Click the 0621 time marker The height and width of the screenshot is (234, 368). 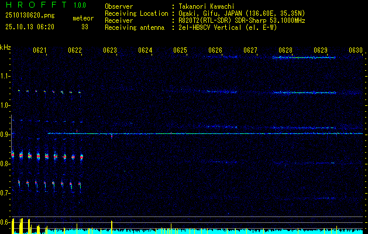(x=40, y=50)
